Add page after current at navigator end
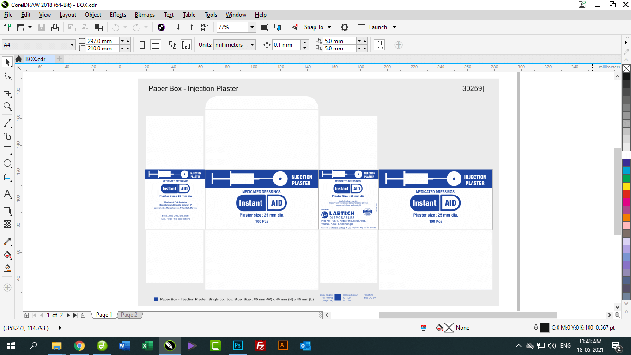 83,315
